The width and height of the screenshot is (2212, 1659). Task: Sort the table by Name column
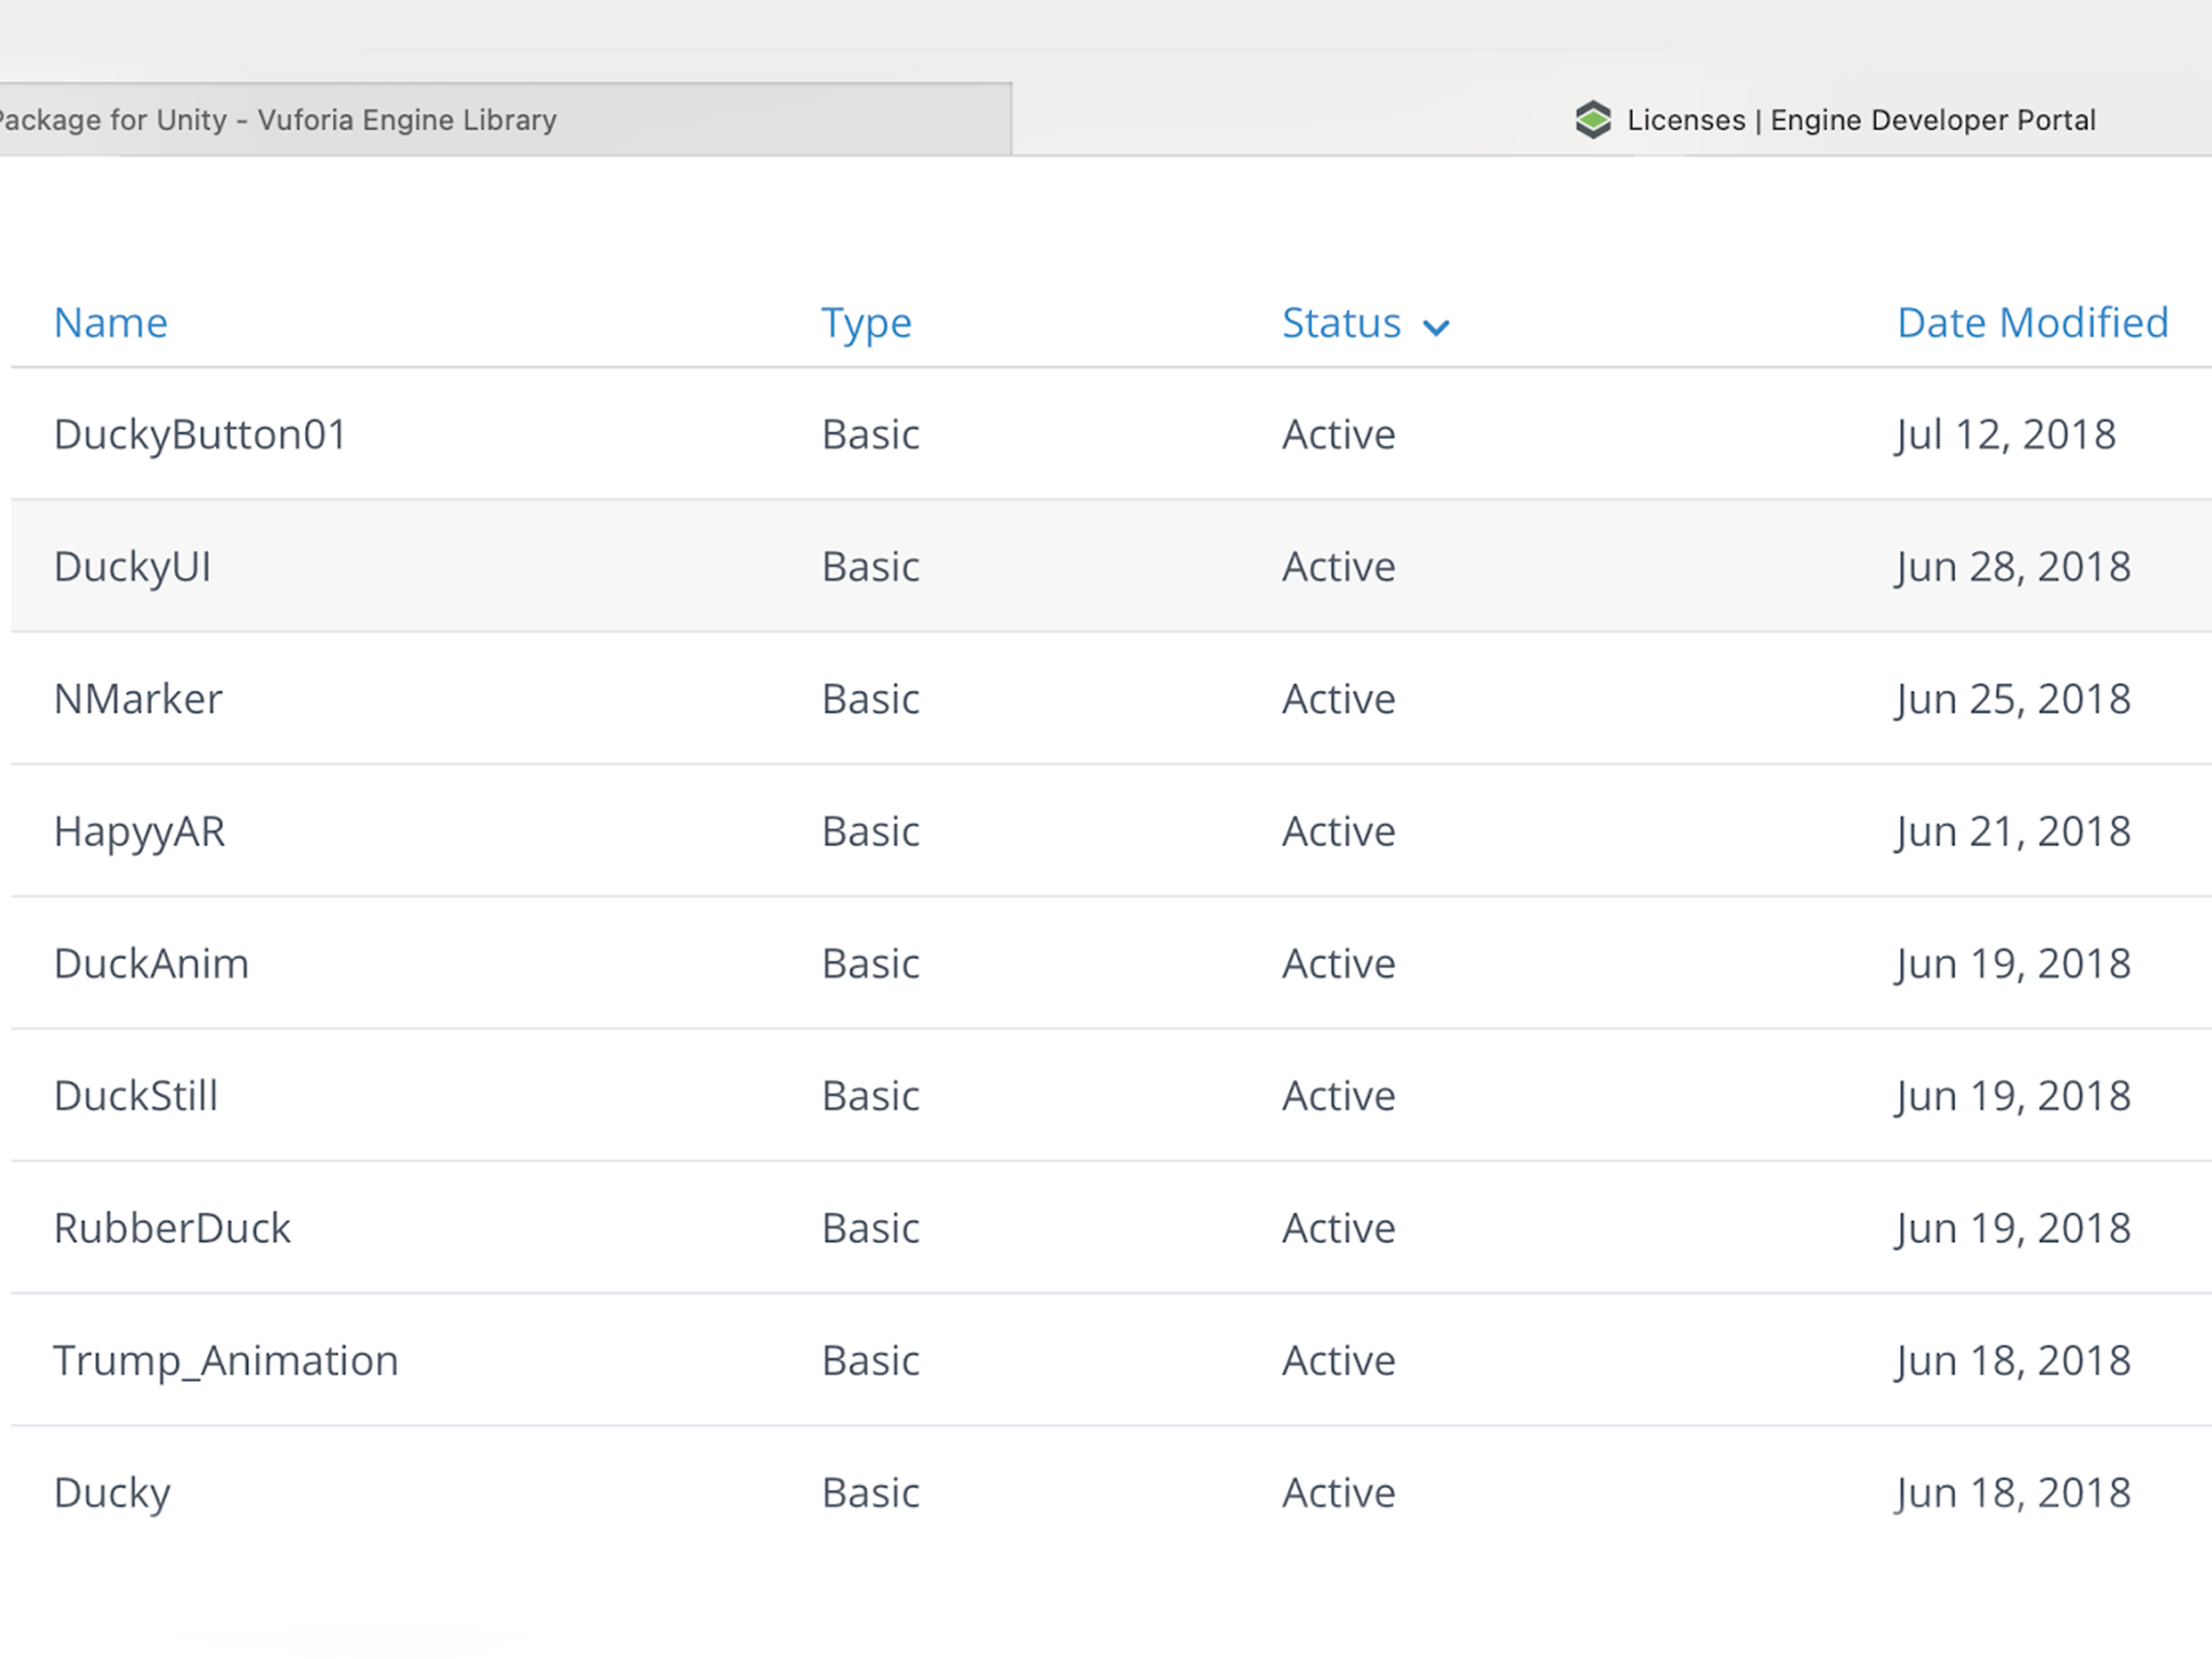[110, 323]
